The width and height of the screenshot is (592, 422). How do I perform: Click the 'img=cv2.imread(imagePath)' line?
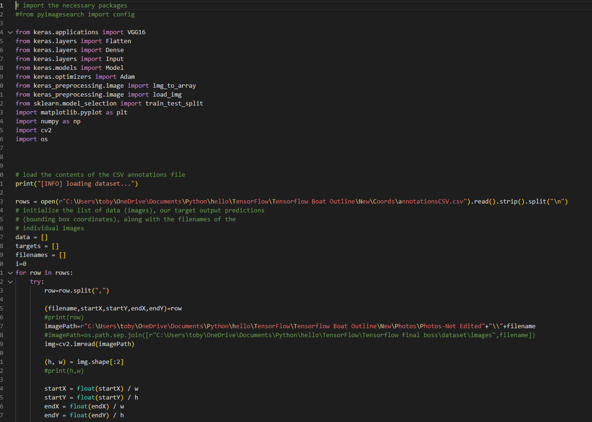(90, 344)
